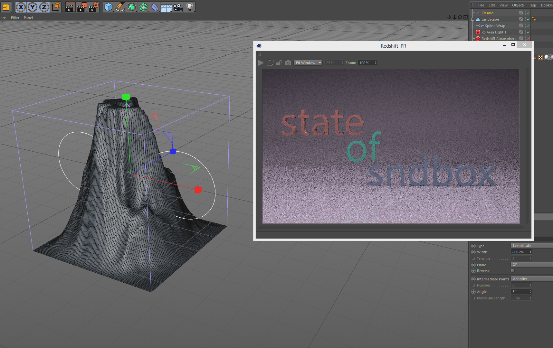Screen dimensions: 553x348
Task: Disable the RS Area Light.1 checkmark
Action: tap(528, 32)
